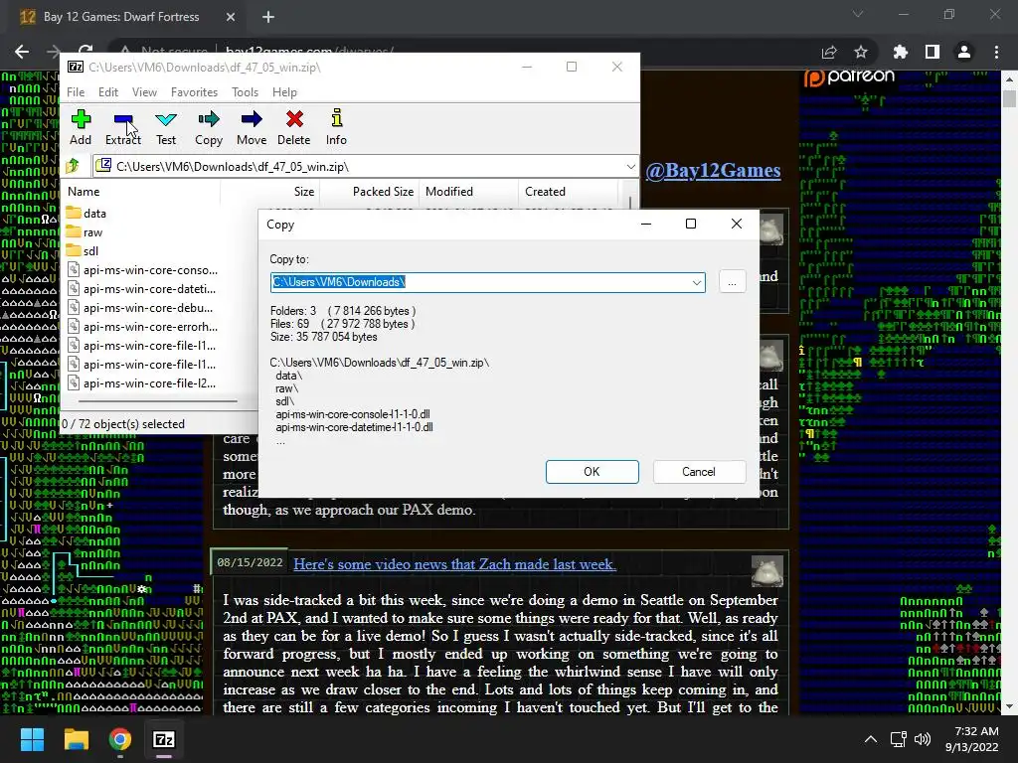This screenshot has height=763, width=1018.
Task: Click the archive icon in 7-Zip title bar
Action: pyautogui.click(x=76, y=67)
